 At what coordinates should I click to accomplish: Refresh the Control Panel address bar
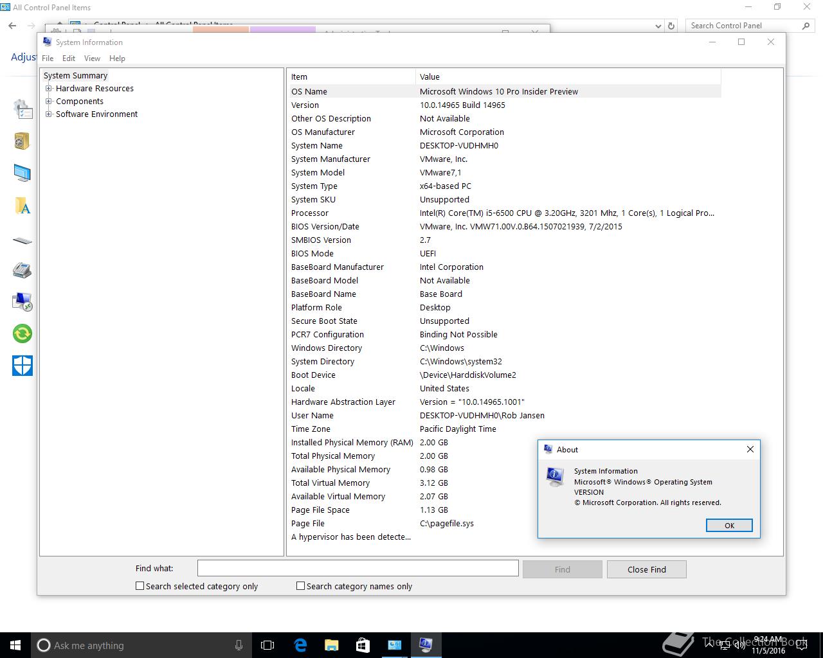tap(671, 26)
